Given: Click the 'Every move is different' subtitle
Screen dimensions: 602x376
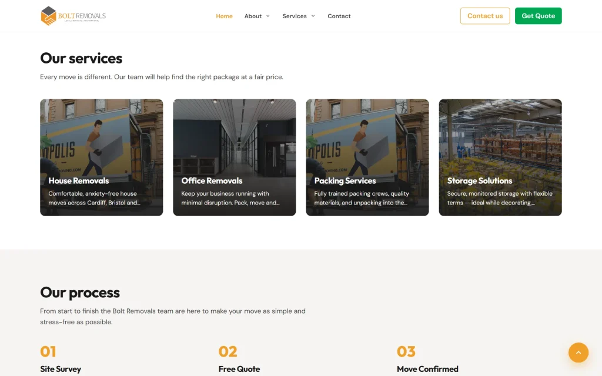Looking at the screenshot, I should coord(162,77).
